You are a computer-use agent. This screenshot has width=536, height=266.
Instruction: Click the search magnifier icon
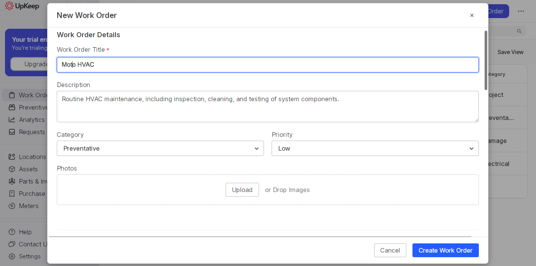tap(519, 31)
